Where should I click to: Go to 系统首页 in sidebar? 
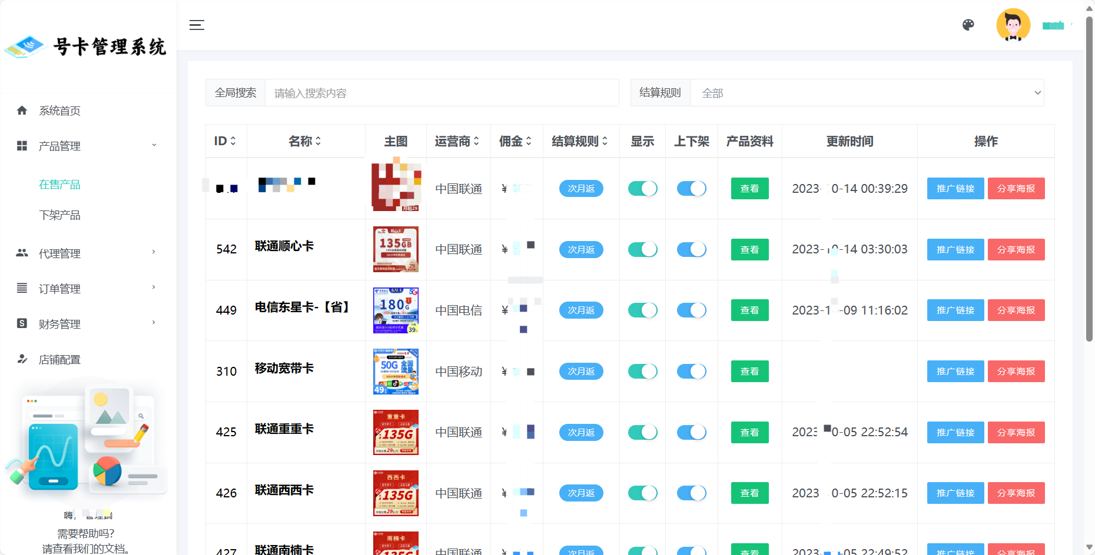pos(59,111)
